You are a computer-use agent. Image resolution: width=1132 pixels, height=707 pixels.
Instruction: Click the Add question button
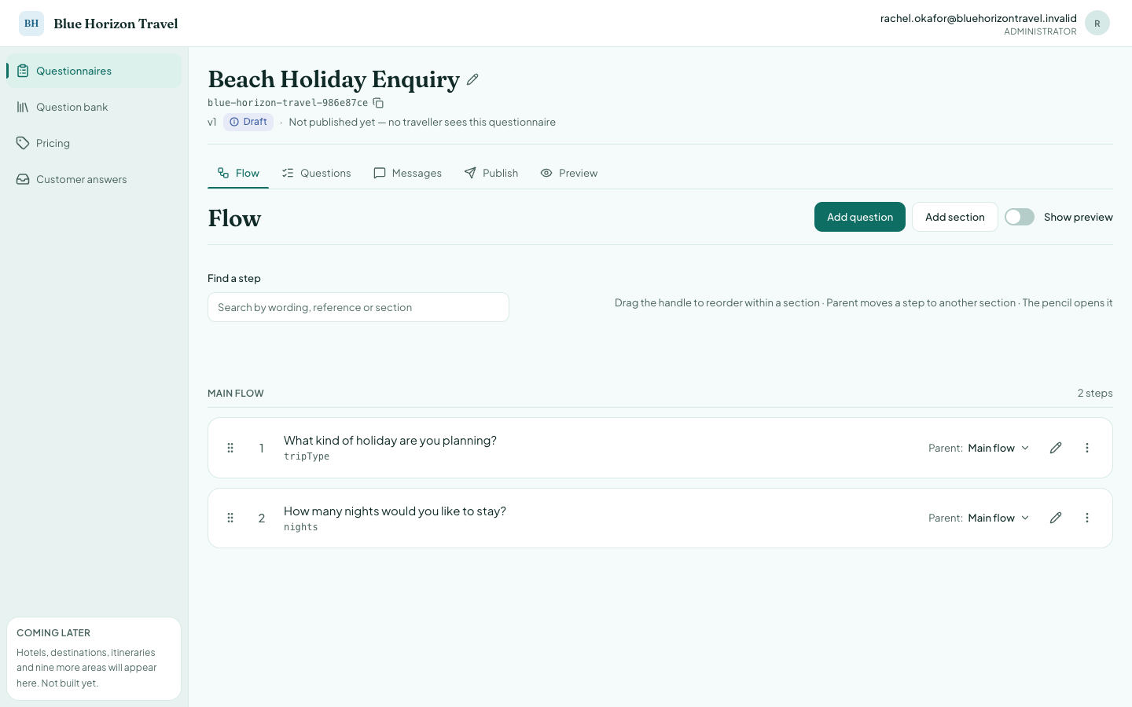860,217
